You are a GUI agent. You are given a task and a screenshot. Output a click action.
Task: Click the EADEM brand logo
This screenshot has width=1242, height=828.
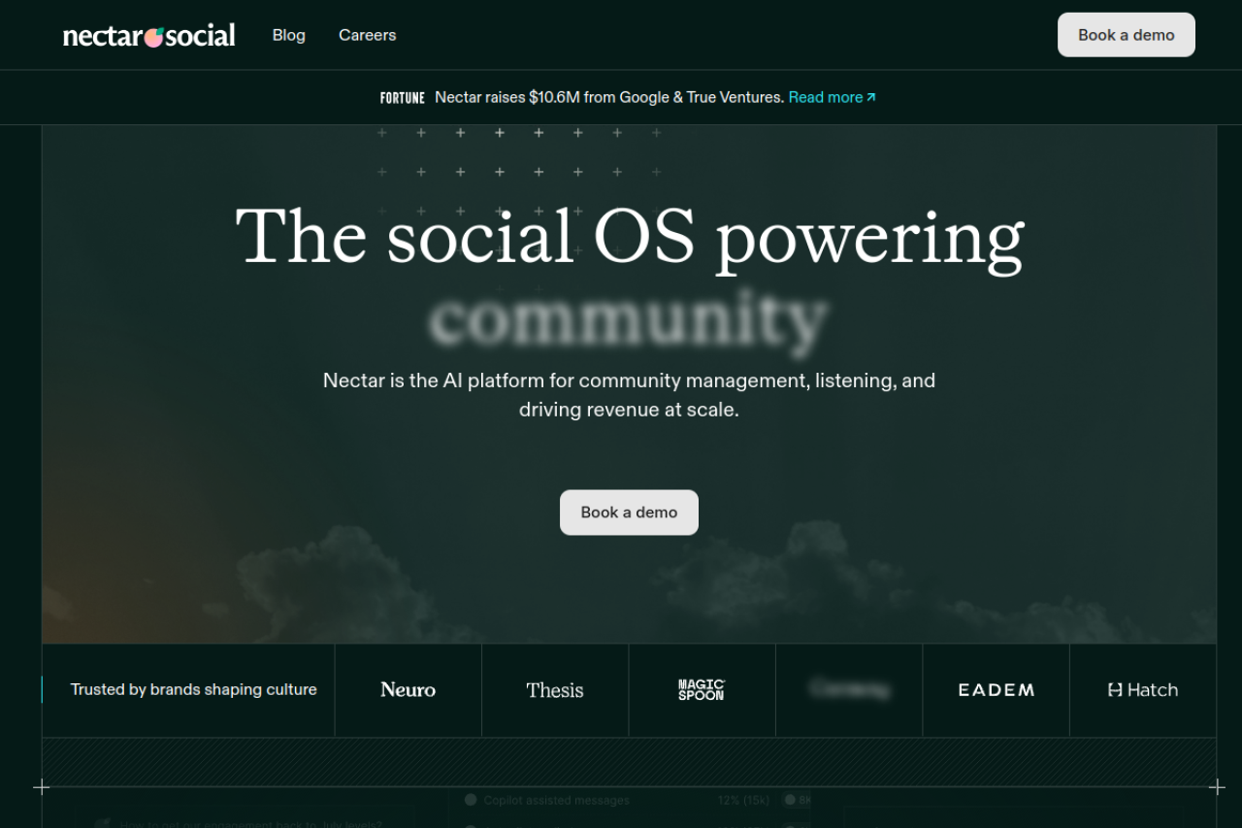click(x=996, y=690)
